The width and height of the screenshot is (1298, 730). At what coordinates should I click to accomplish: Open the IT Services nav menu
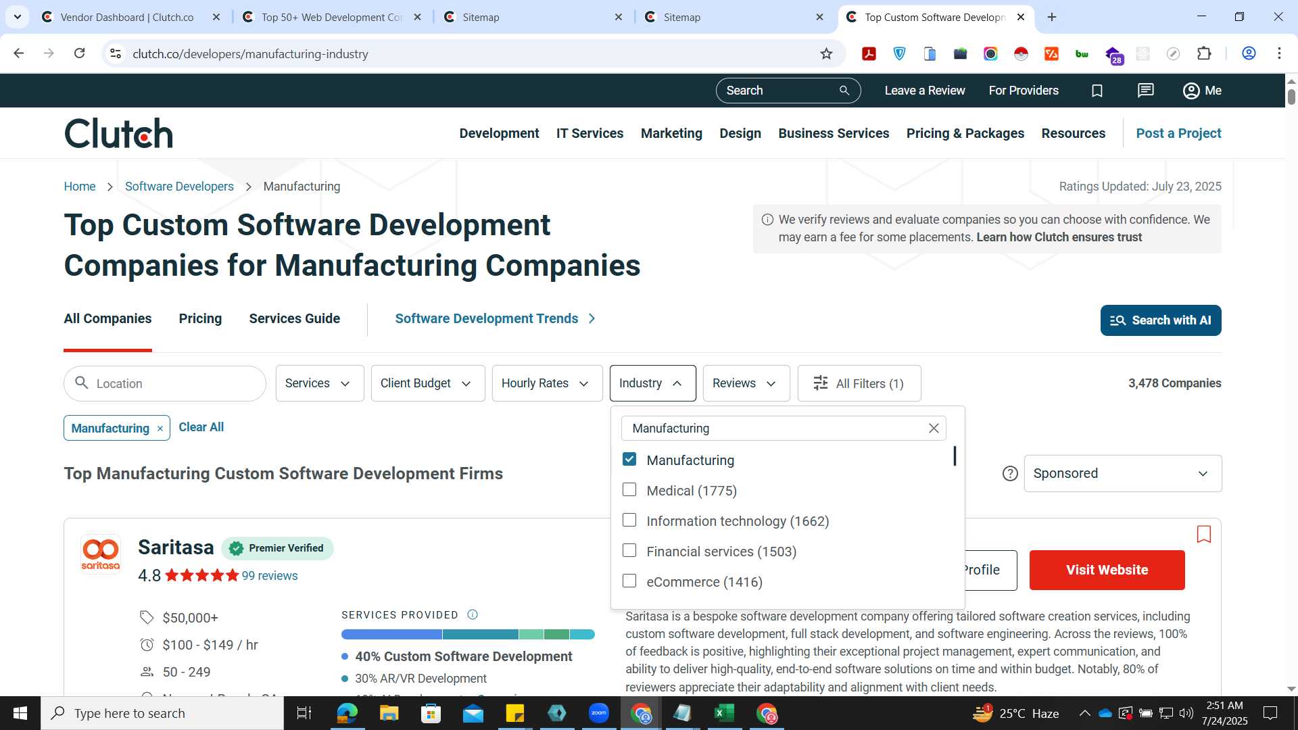click(x=590, y=134)
